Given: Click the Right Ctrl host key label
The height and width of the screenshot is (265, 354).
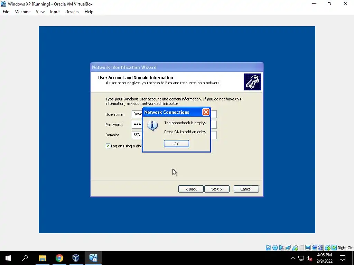Looking at the screenshot, I should [x=345, y=248].
